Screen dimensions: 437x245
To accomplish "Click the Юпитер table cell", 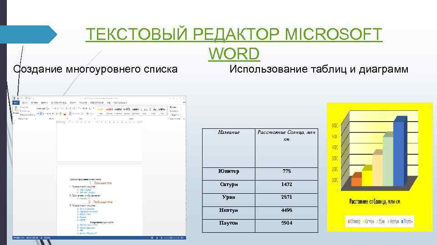I will [229, 174].
